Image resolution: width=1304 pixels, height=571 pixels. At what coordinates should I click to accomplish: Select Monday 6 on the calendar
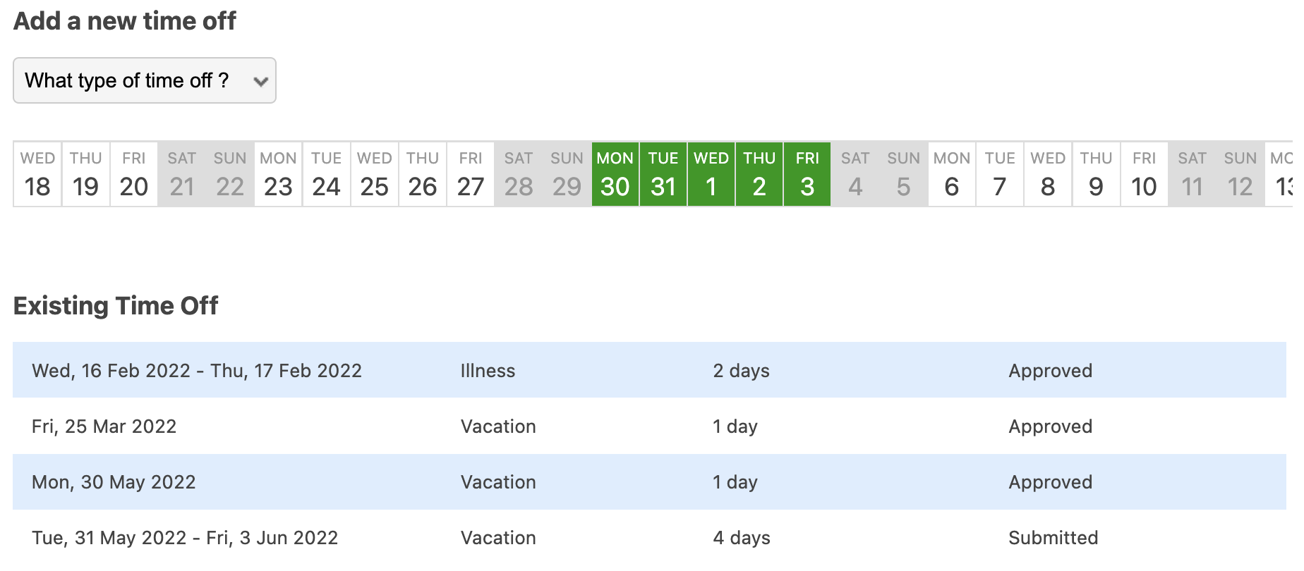[951, 174]
